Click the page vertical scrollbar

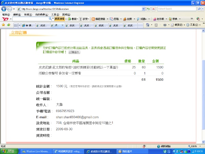[203, 86]
